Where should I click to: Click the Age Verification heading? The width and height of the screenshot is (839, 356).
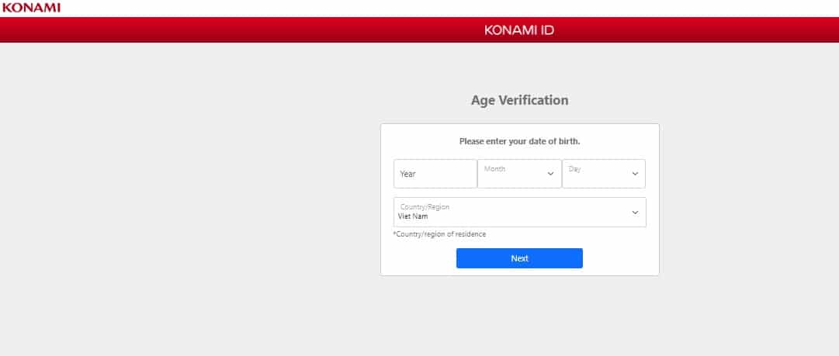[x=519, y=101]
